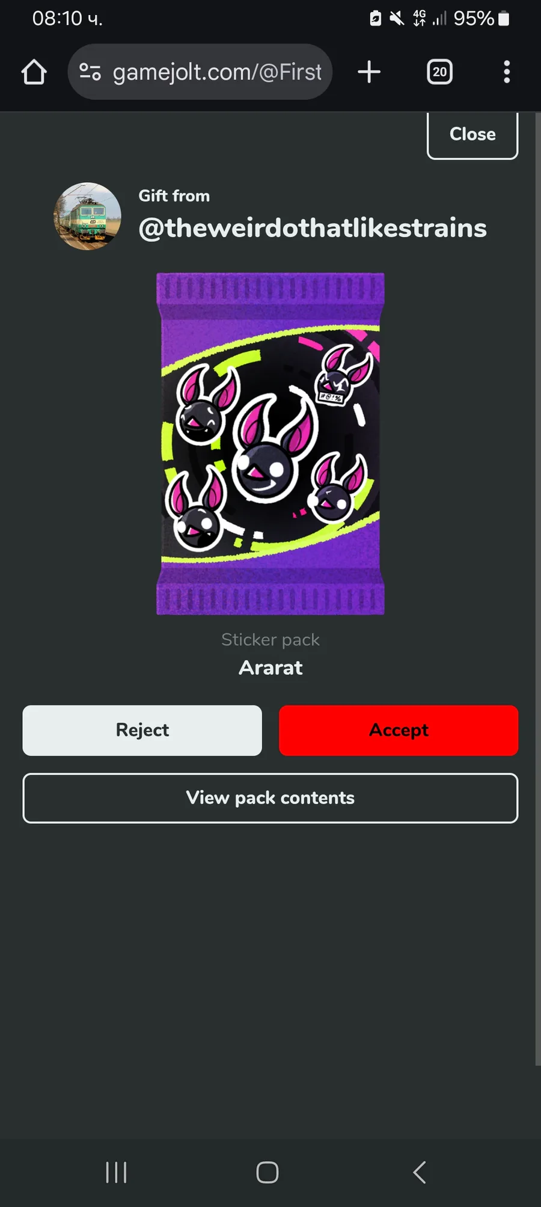Screen dimensions: 541x1207
Task: Click the page scrollbar on right edge
Action: click(538, 589)
